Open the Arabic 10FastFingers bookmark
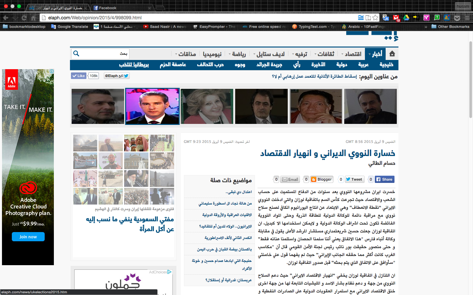The image size is (473, 295). click(363, 27)
